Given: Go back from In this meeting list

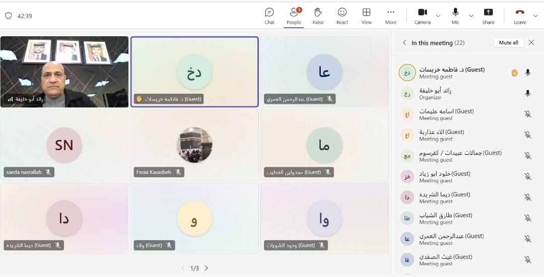Looking at the screenshot, I should 404,43.
